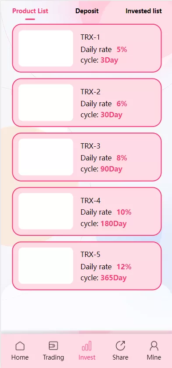Viewport: 172px width, 368px height.
Task: Click the TRX-4 product image placeholder
Action: click(x=46, y=211)
